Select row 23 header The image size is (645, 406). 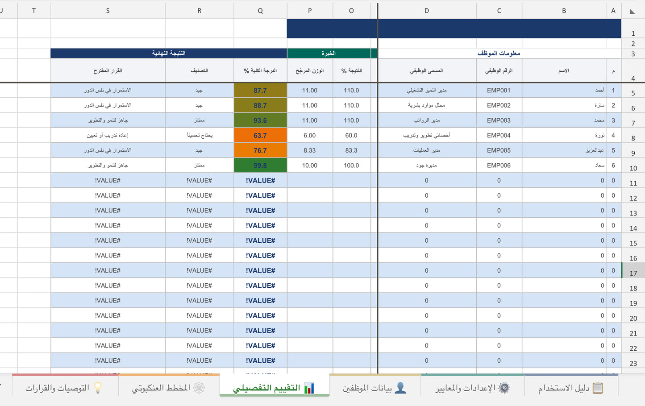(633, 361)
